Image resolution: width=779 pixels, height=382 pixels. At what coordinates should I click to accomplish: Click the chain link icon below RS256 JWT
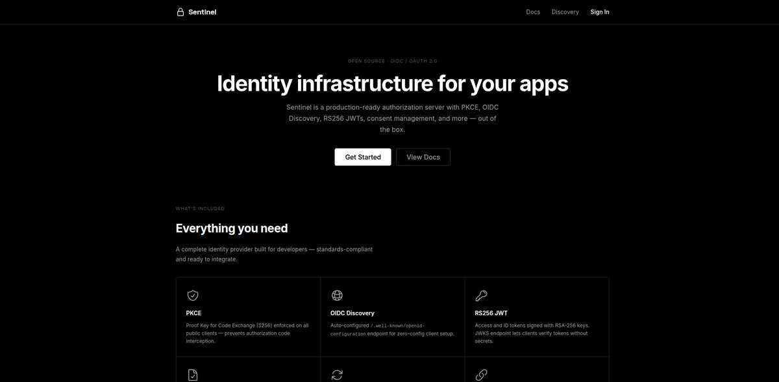click(x=481, y=375)
